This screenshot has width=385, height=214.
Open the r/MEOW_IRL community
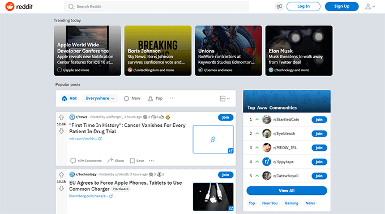(285, 147)
